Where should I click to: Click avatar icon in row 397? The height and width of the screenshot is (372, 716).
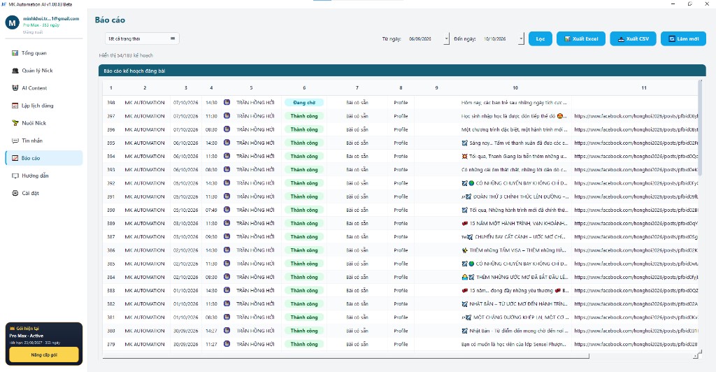point(227,116)
